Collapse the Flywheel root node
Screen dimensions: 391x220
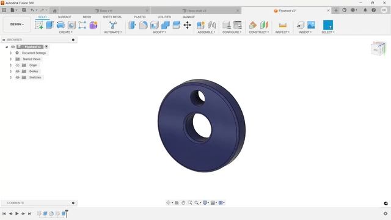click(x=7, y=47)
